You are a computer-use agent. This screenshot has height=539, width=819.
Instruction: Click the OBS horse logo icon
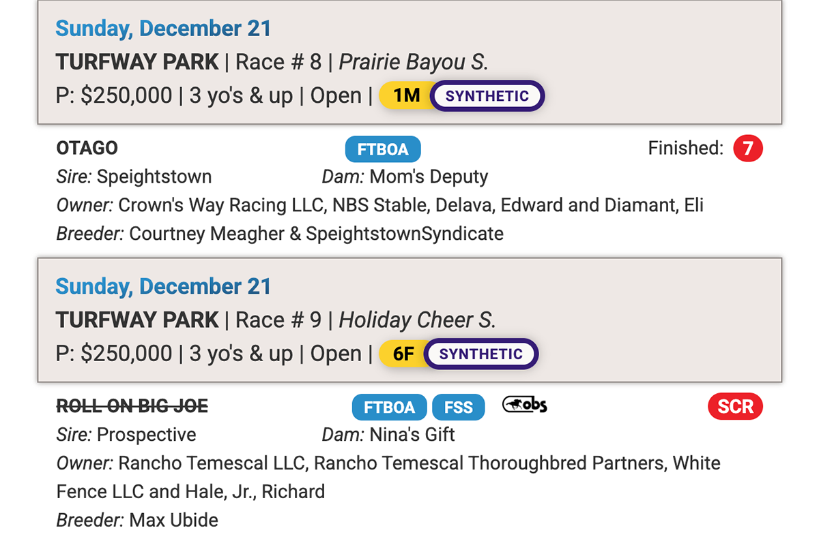click(525, 406)
